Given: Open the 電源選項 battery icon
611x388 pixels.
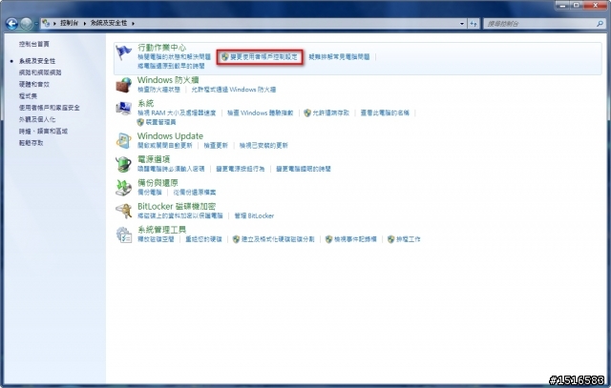Looking at the screenshot, I should [x=123, y=164].
